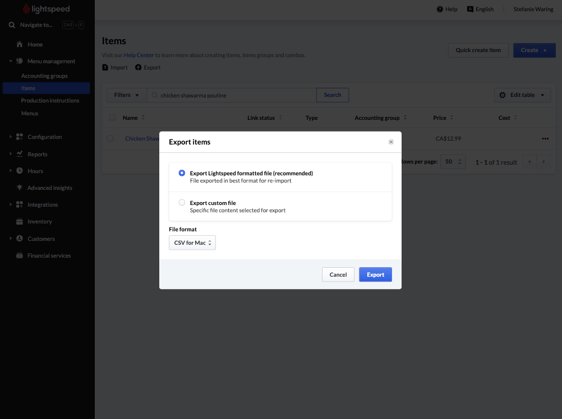Go to previous results page arrow
Viewport: 562px width, 419px height.
coord(529,162)
